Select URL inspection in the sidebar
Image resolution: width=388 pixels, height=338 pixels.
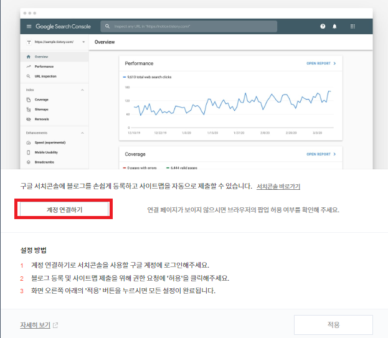coord(54,76)
